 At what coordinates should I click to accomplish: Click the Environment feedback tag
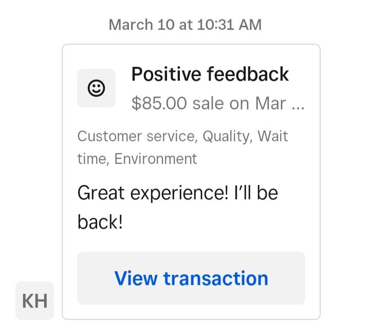(156, 159)
